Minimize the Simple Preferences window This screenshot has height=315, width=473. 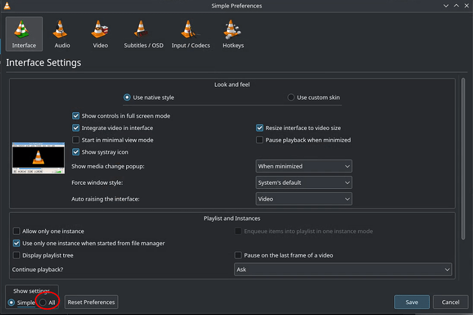(x=446, y=5)
